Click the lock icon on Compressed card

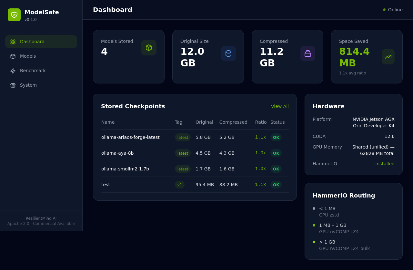tap(308, 53)
